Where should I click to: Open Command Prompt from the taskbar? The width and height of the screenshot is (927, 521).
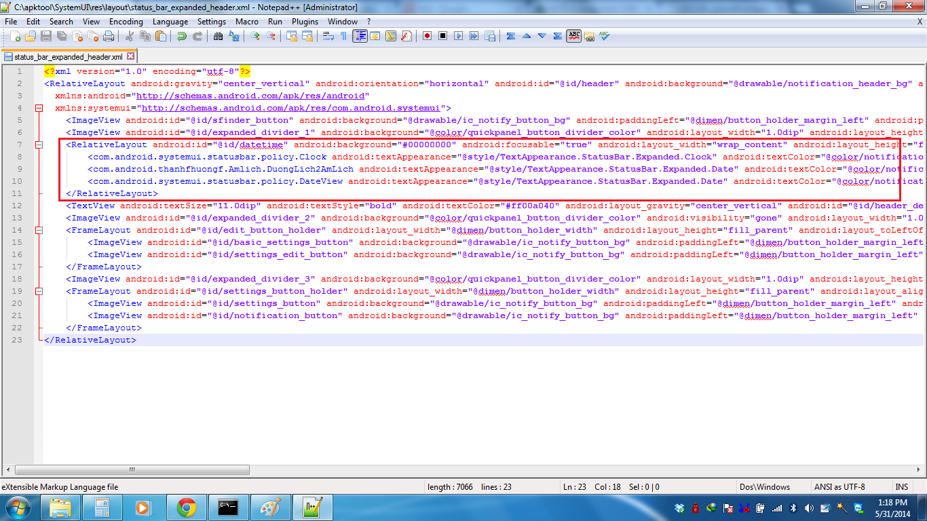229,507
